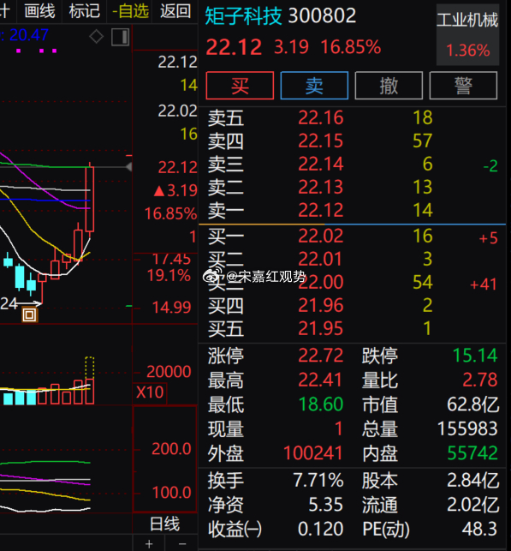Click the 撤 cancel order button
Image resolution: width=511 pixels, height=551 pixels.
pyautogui.click(x=389, y=86)
